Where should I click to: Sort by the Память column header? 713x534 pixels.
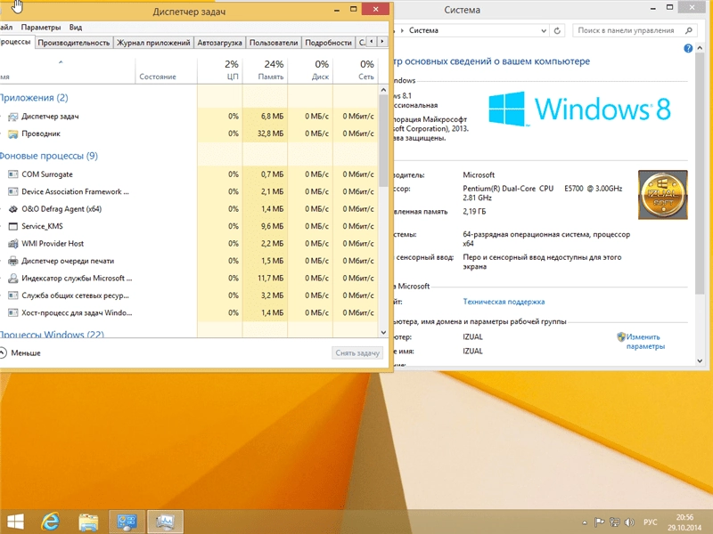[x=266, y=70]
